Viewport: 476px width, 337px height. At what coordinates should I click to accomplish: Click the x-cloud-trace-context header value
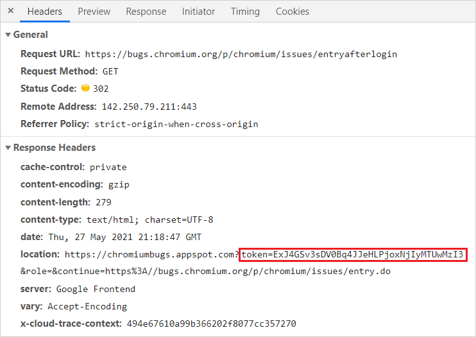212,324
